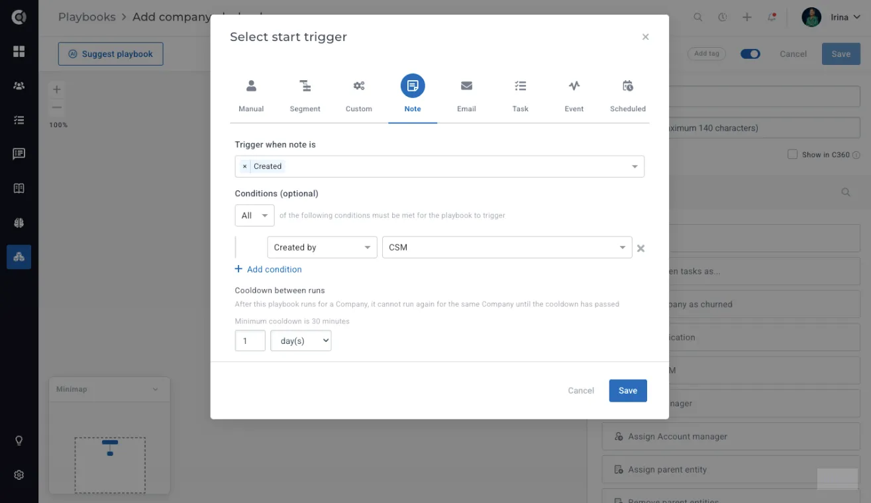The height and width of the screenshot is (503, 871).
Task: Open the All conditions dropdown
Action: 254,215
